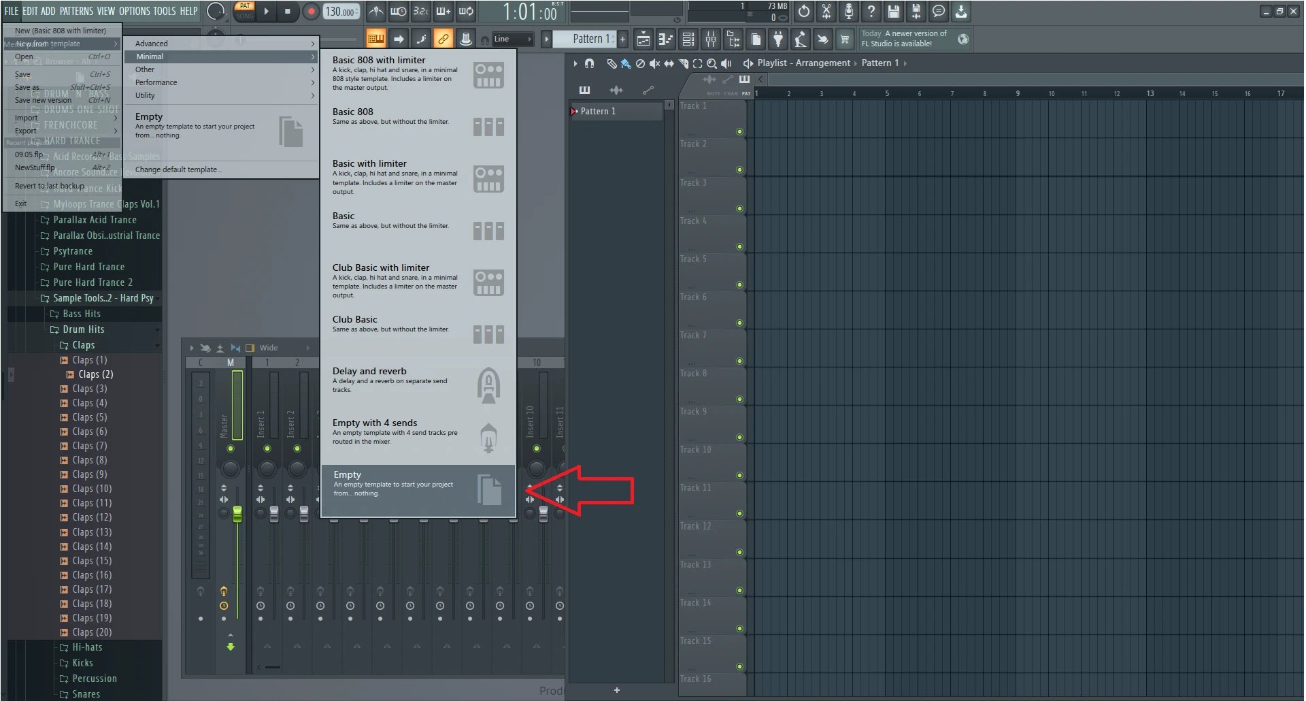Click the render as audio file icon
Viewport: 1306px width, 701px height.
(916, 12)
